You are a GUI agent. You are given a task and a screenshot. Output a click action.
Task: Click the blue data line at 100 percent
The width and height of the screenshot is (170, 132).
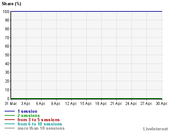(87, 11)
